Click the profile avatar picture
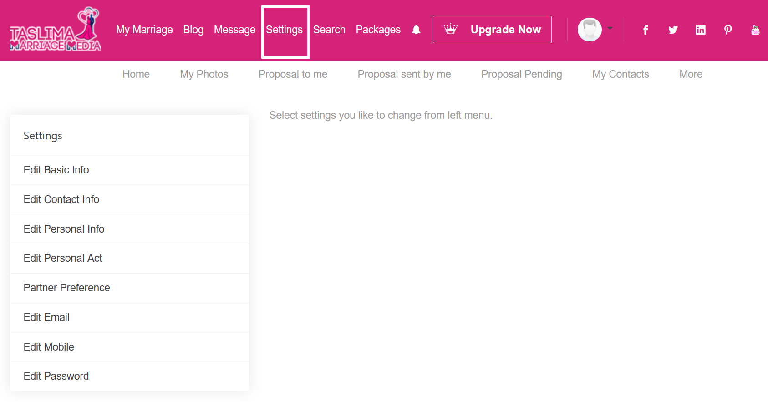The height and width of the screenshot is (402, 768). tap(590, 30)
